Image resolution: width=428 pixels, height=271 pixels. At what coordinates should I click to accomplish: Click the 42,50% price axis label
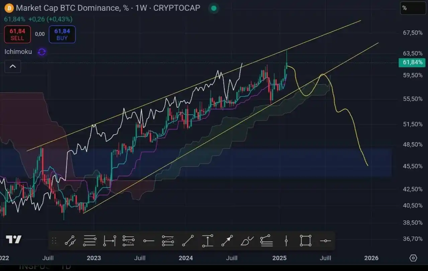pyautogui.click(x=413, y=189)
